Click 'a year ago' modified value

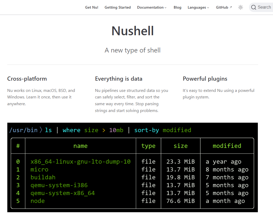[223, 162]
